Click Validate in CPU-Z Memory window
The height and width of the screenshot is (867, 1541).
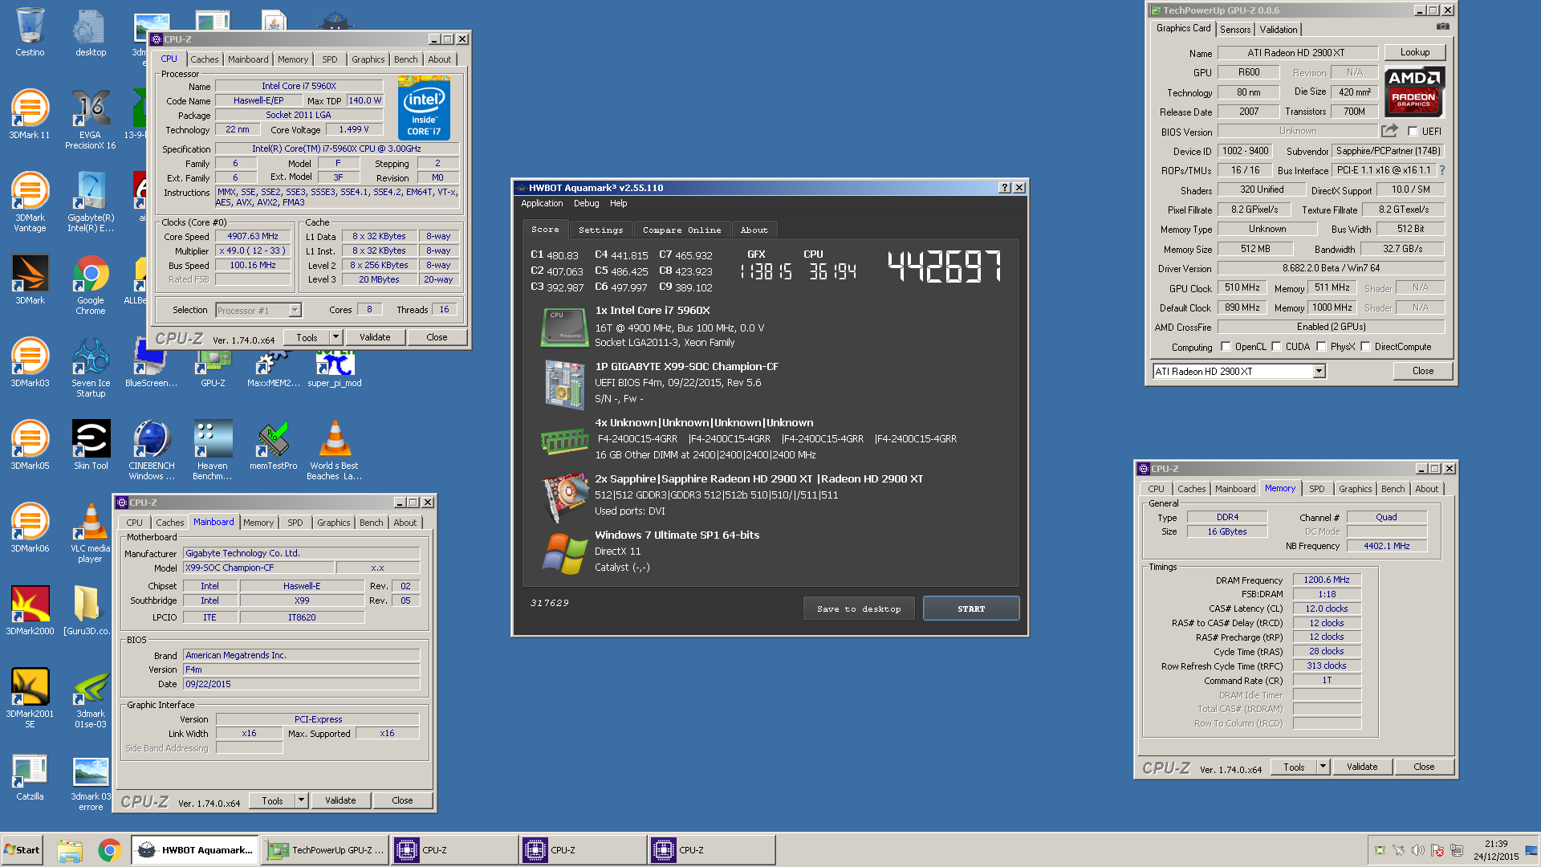pos(1362,767)
